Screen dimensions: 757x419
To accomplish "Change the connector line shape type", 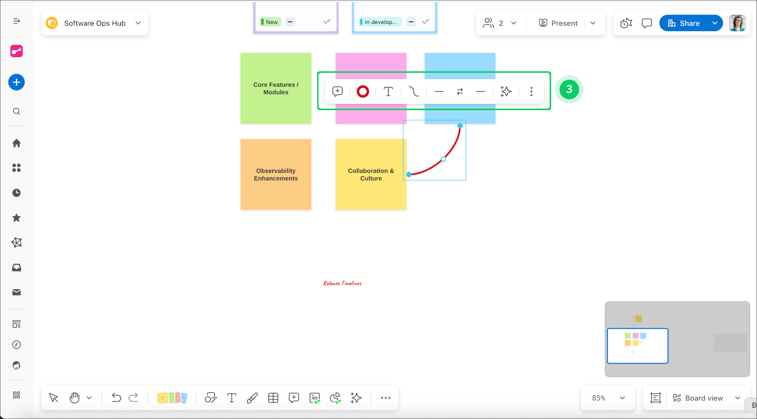I will click(413, 91).
